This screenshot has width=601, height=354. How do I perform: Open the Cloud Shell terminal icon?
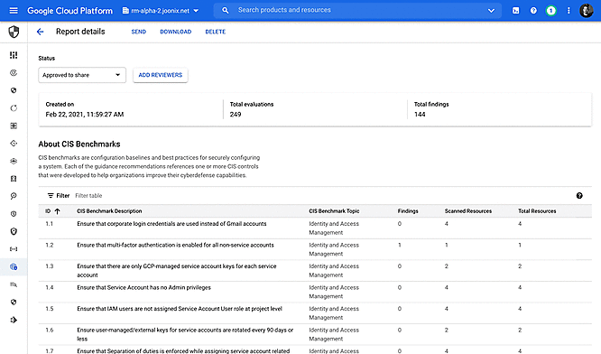click(515, 11)
